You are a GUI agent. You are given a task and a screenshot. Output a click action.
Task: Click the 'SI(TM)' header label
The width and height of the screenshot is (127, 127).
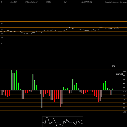(48, 2)
